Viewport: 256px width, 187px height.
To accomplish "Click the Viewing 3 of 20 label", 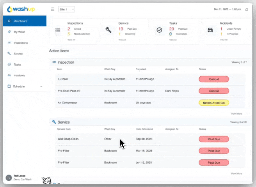I will click(x=238, y=122).
